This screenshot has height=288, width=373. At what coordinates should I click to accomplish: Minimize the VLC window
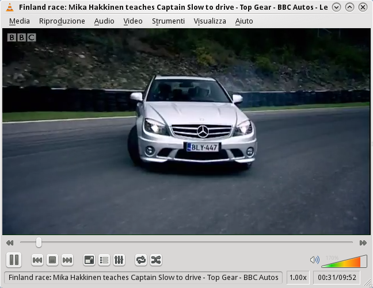(336, 7)
